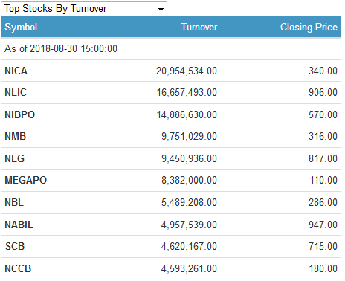Select the NIBPO stock symbol
345x281 pixels.
(20, 114)
